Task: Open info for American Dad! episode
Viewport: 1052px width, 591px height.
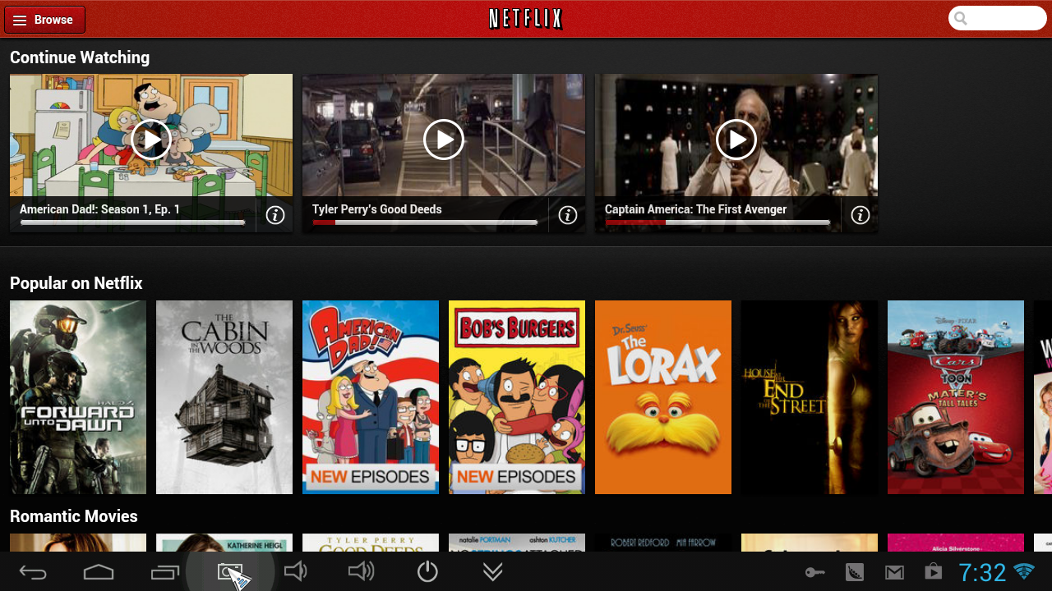Action: tap(275, 215)
